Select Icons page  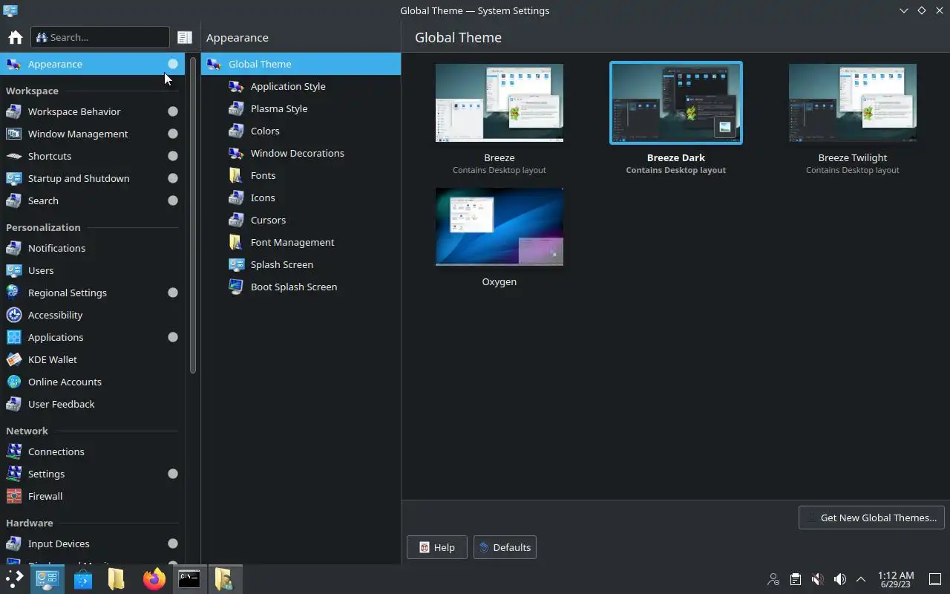[301, 198]
